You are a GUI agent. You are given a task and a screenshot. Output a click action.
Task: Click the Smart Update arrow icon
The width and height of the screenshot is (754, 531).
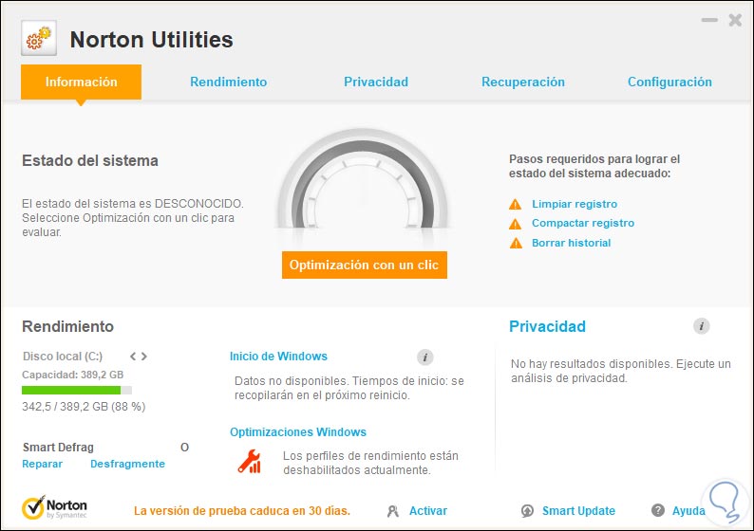(527, 511)
